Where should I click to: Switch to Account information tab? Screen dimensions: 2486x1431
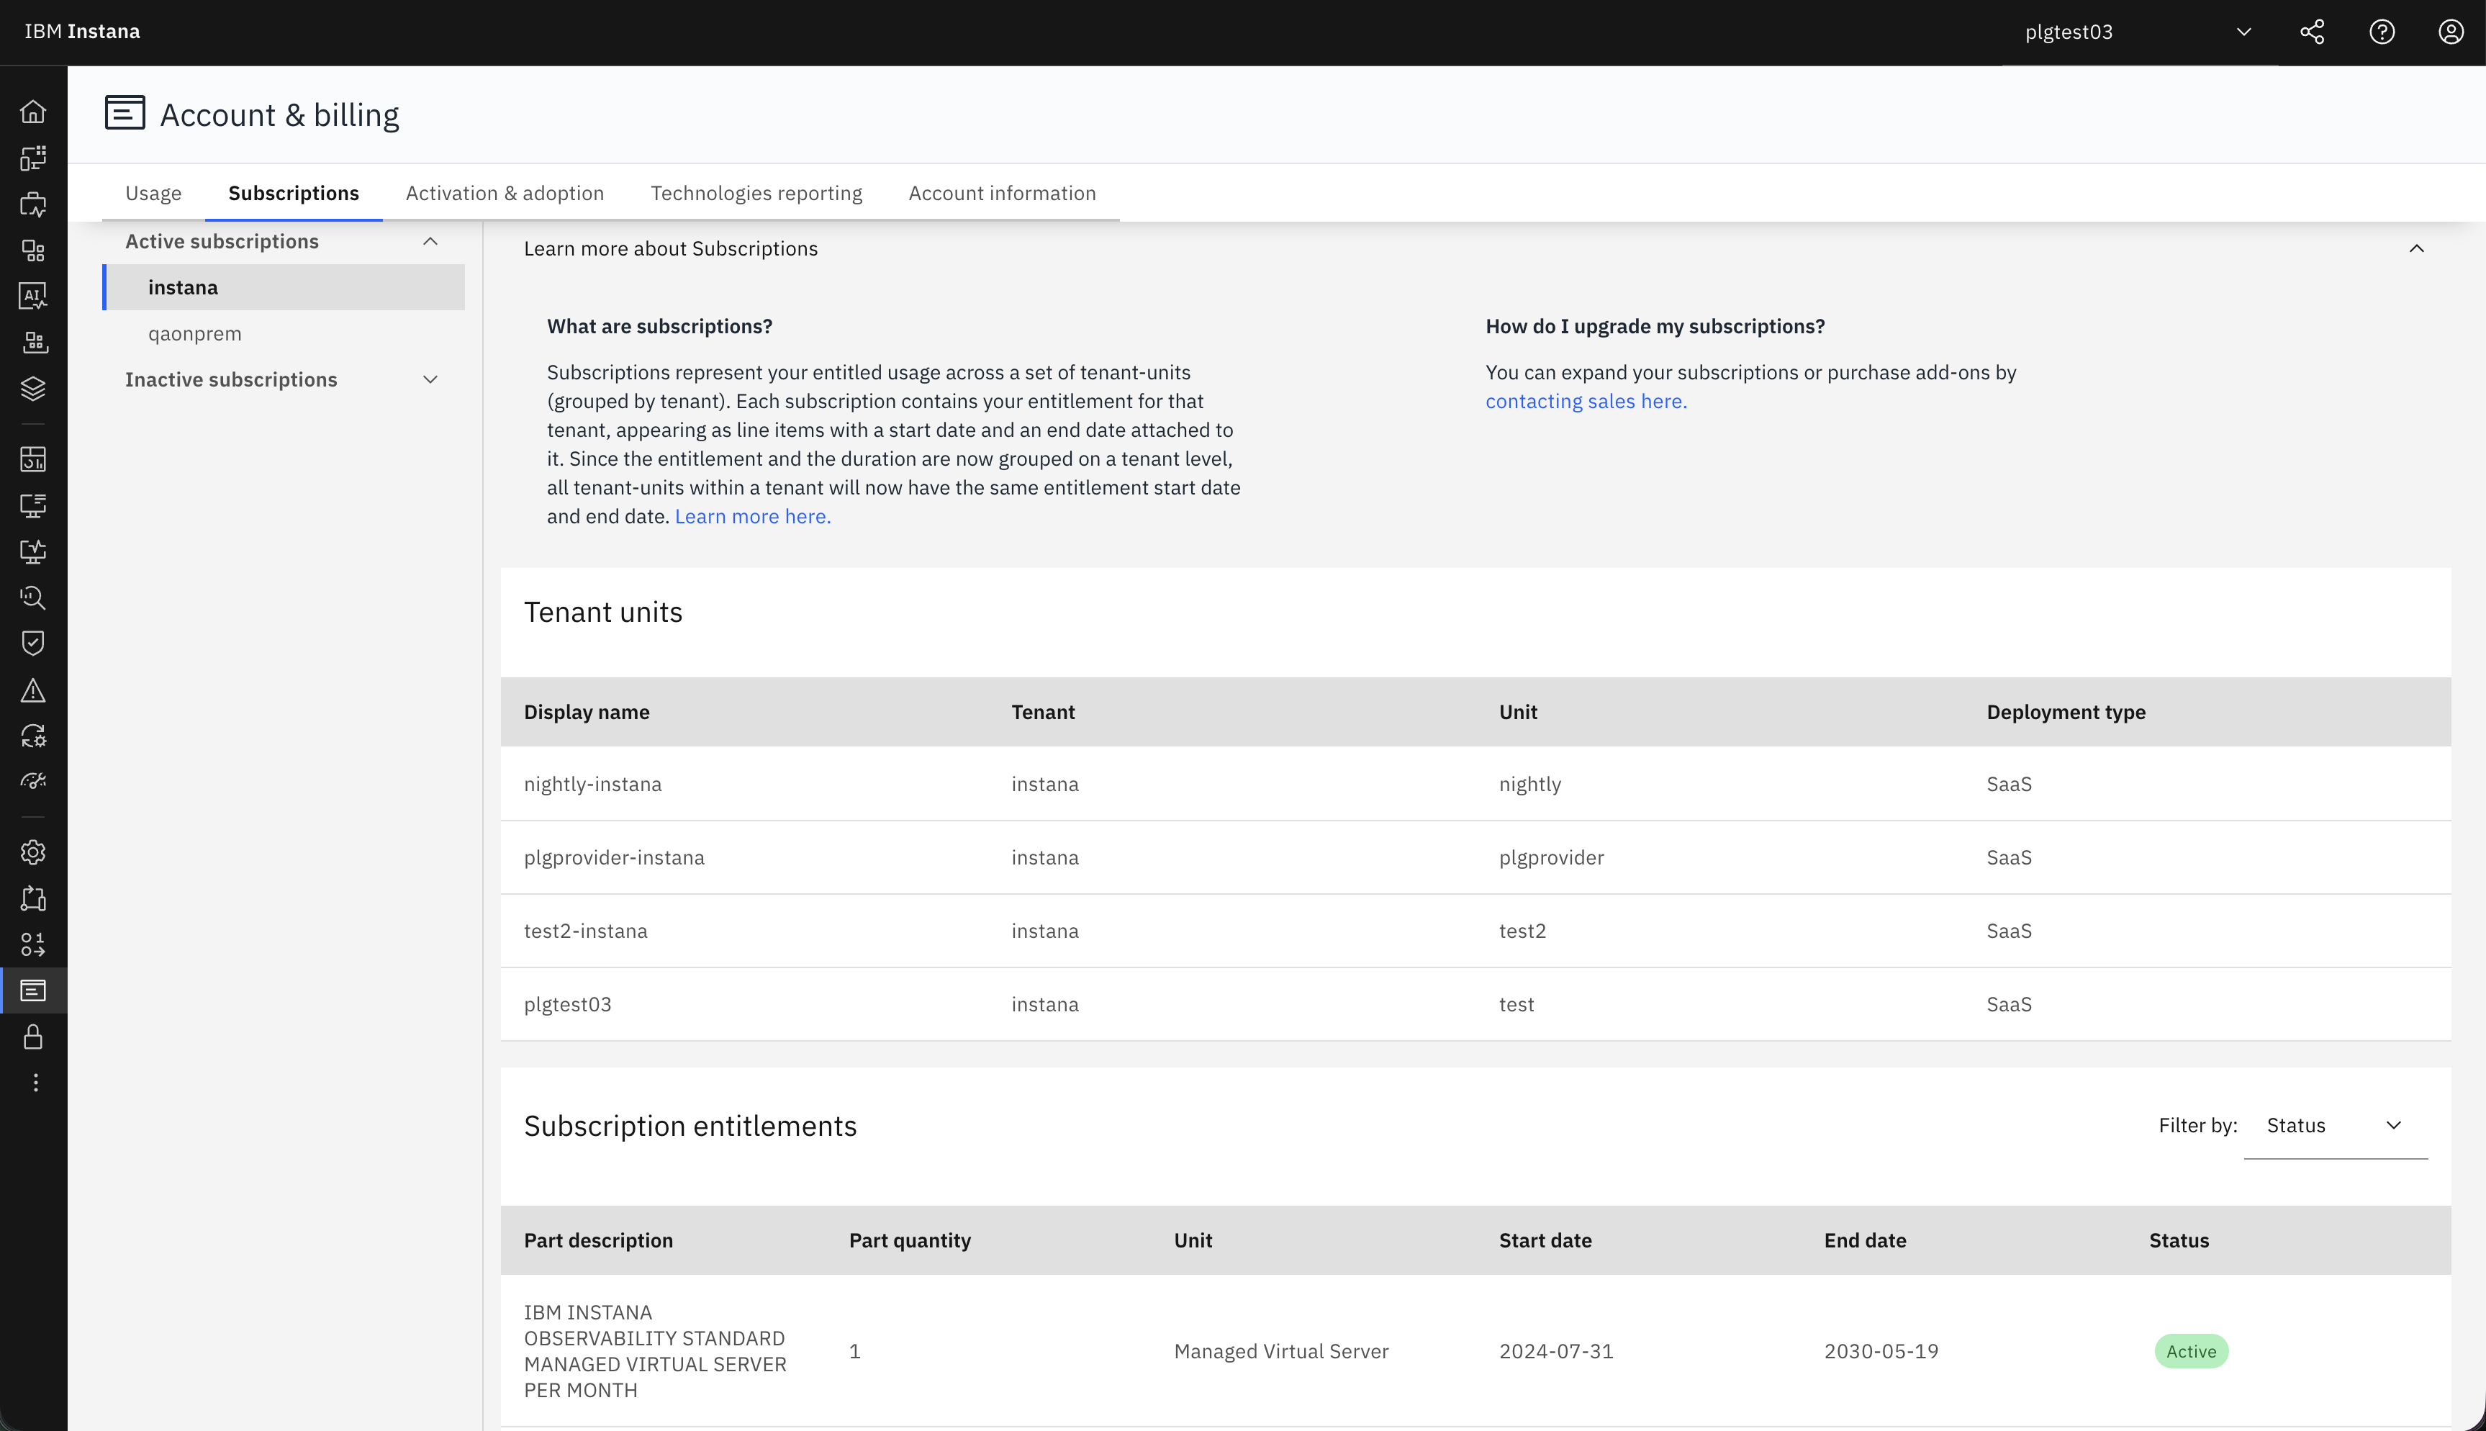click(1003, 194)
